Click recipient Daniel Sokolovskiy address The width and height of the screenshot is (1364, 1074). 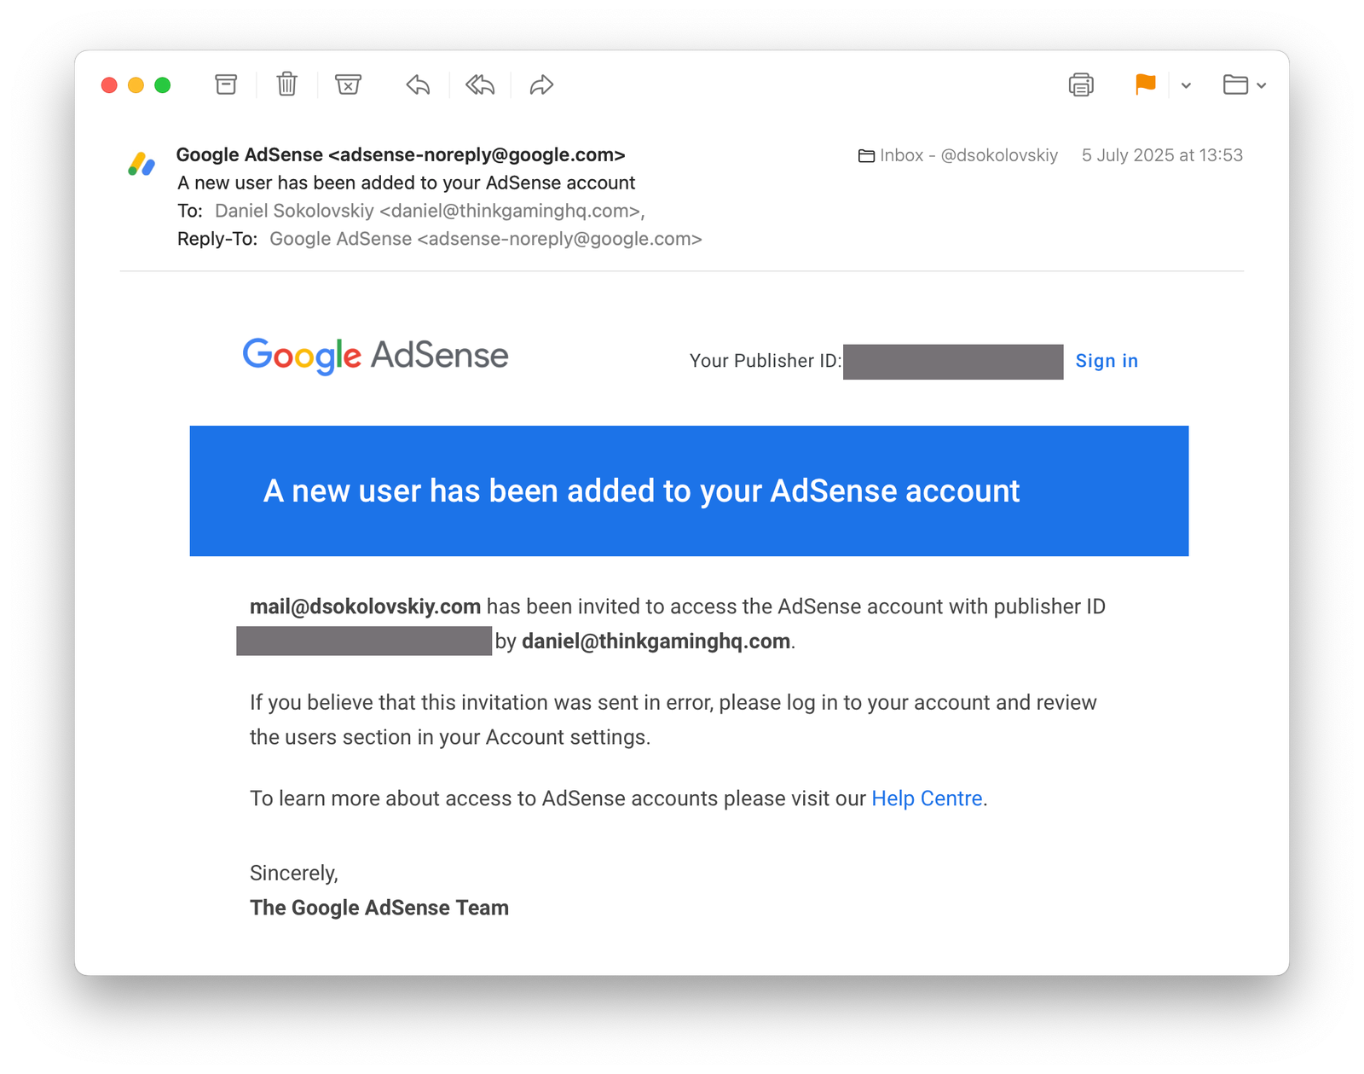pos(427,211)
